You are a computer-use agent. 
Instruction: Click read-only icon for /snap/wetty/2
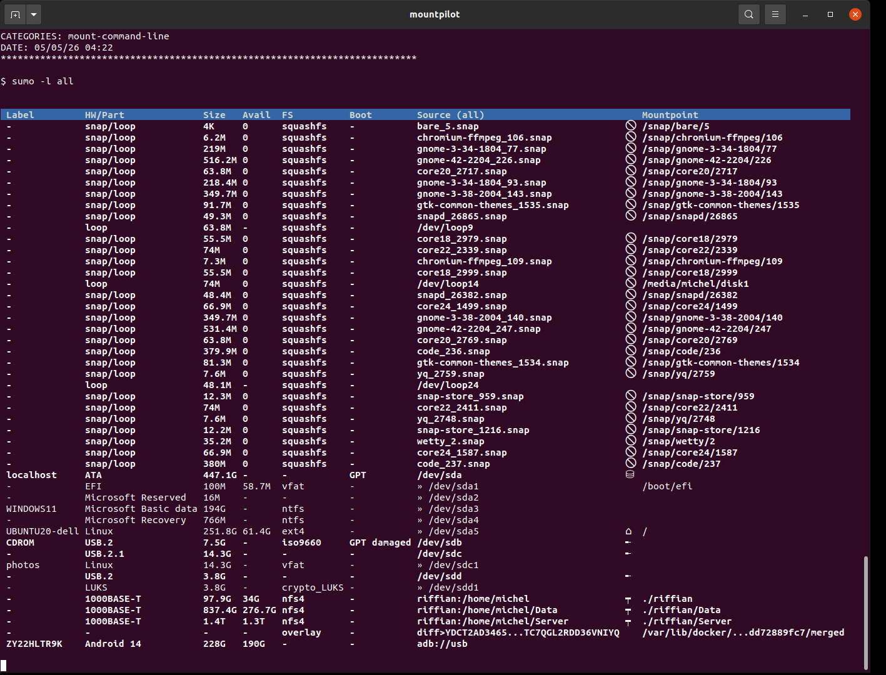[x=631, y=441]
